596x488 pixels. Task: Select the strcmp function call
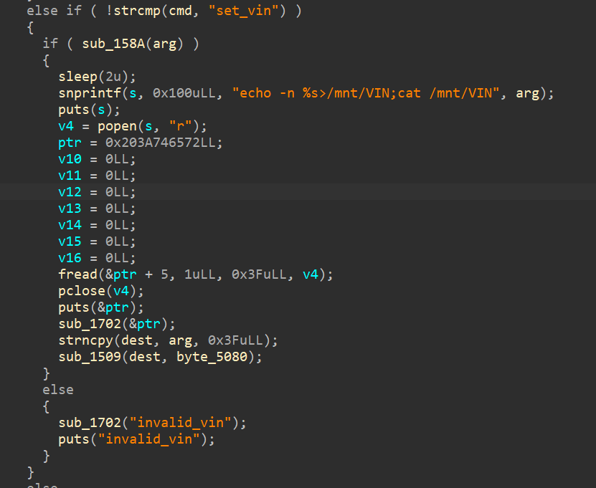tap(138, 10)
